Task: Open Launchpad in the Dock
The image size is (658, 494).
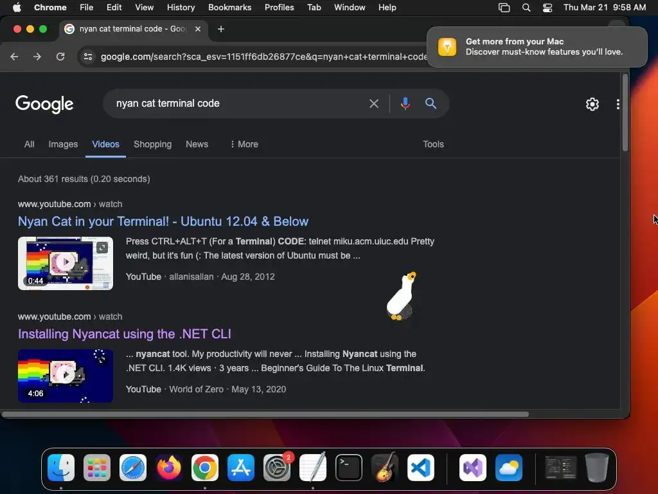Action: click(97, 468)
